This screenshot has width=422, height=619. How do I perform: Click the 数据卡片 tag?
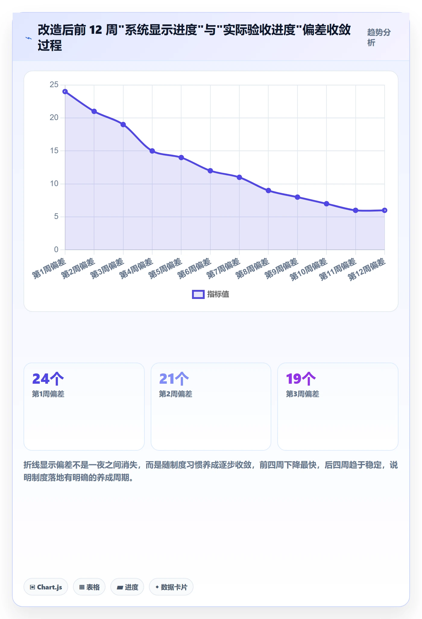(x=171, y=587)
